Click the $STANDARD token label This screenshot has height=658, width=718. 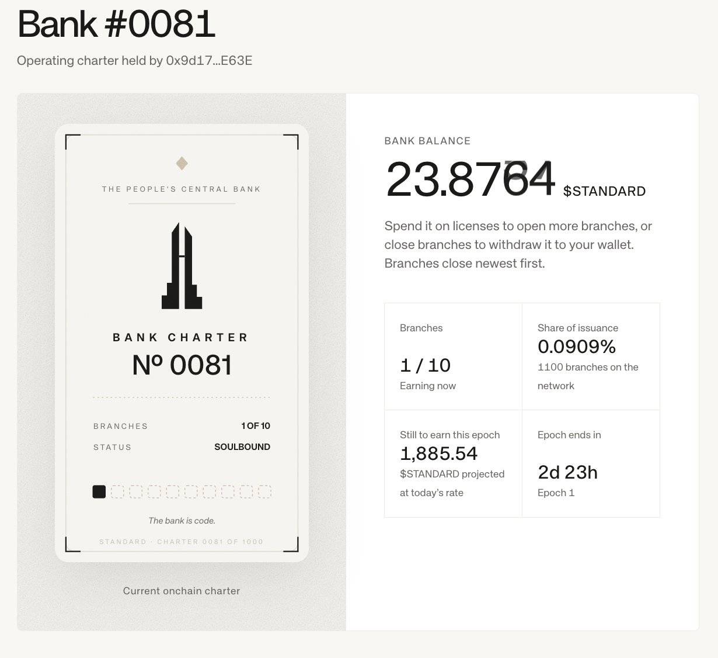(604, 191)
